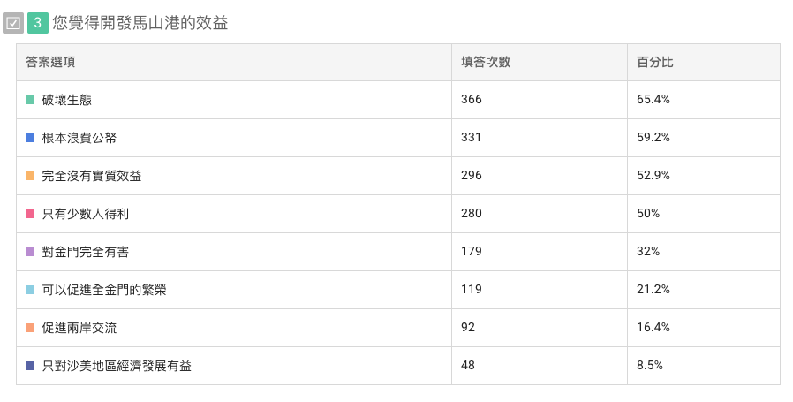Click the question title 您覺得開發馬山港的效益
The width and height of the screenshot is (793, 402).
click(x=140, y=24)
